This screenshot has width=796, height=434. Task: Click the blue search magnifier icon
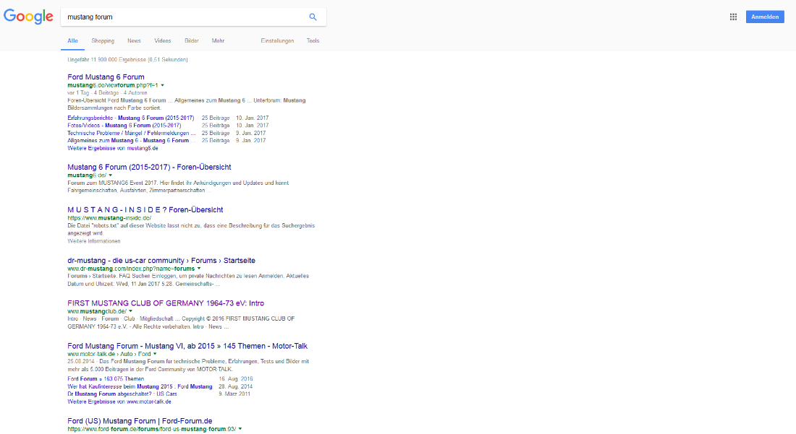click(x=313, y=17)
